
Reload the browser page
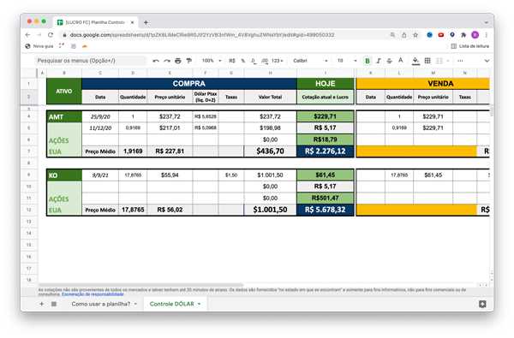(51, 35)
